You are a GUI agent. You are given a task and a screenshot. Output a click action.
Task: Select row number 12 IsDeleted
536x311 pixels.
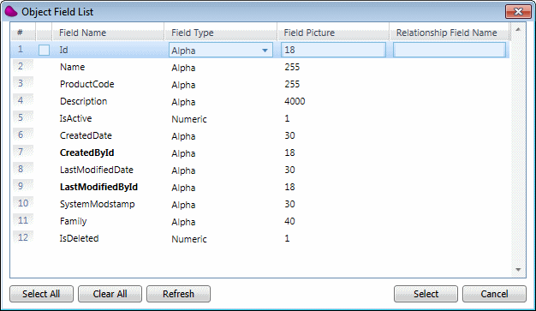[x=259, y=238]
